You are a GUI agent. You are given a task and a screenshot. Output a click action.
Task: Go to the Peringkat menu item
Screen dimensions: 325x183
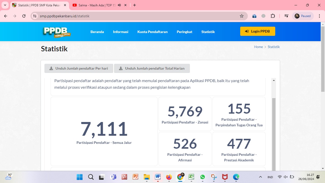[x=184, y=32]
